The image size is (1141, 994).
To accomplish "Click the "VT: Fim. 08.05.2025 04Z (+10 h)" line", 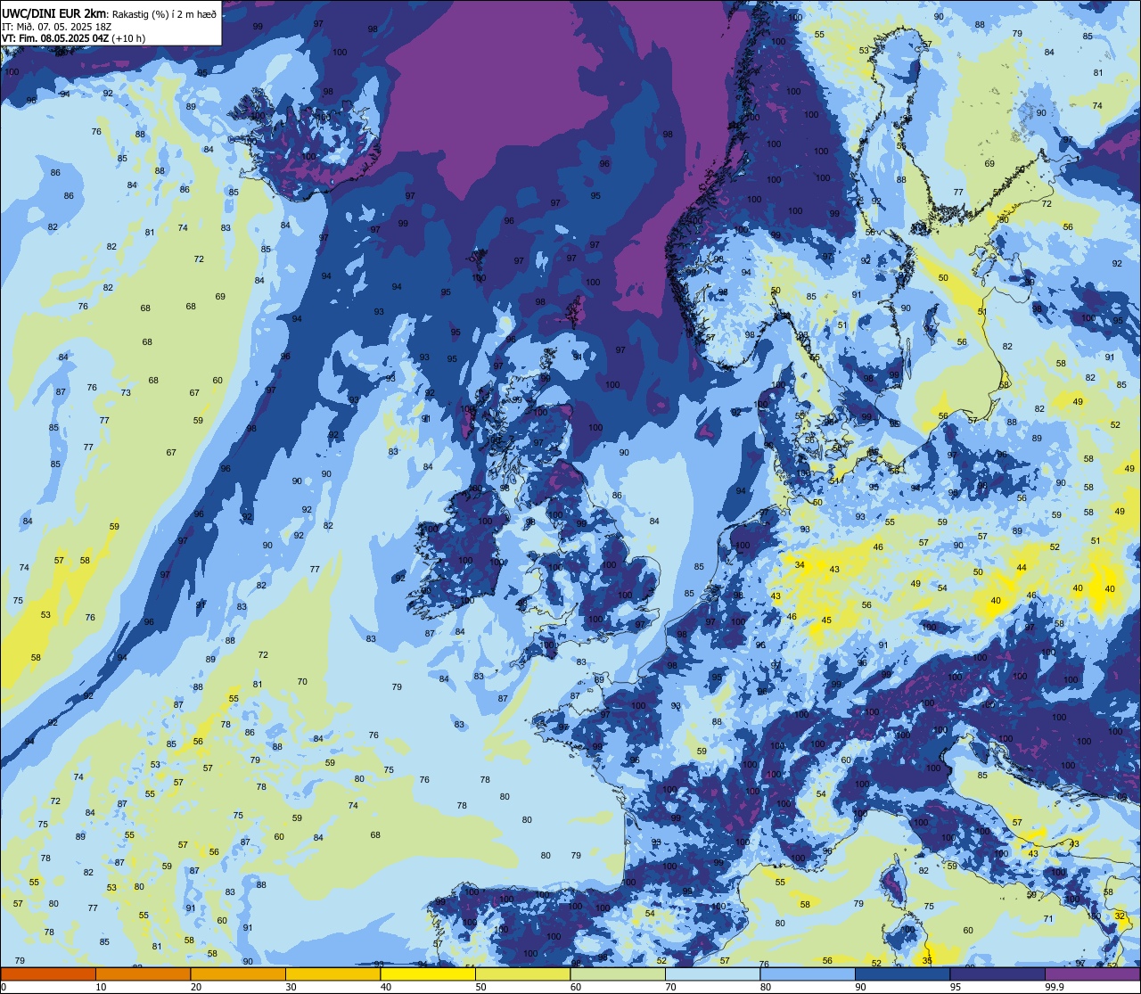I will click(73, 38).
